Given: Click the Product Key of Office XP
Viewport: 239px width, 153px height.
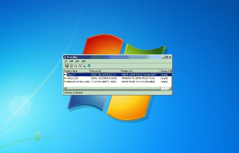Looking at the screenshot, I should tap(139, 75).
